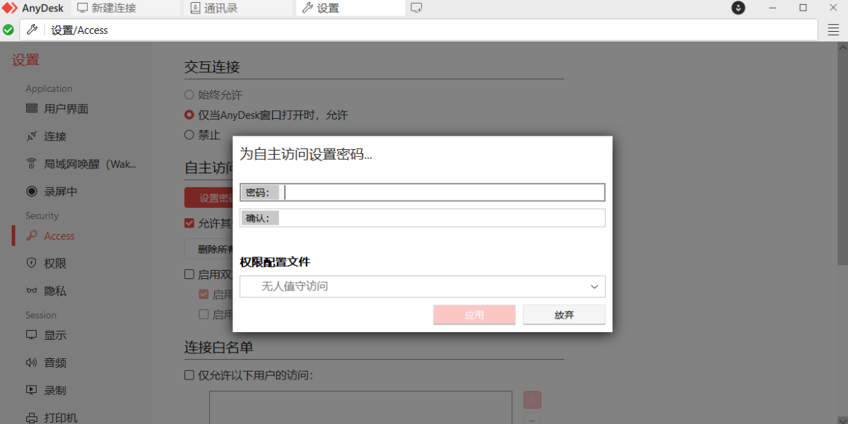Click the 应用 button in dialog
848x424 pixels.
coord(474,315)
